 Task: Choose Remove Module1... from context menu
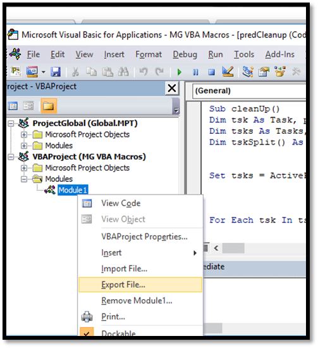tap(140, 300)
